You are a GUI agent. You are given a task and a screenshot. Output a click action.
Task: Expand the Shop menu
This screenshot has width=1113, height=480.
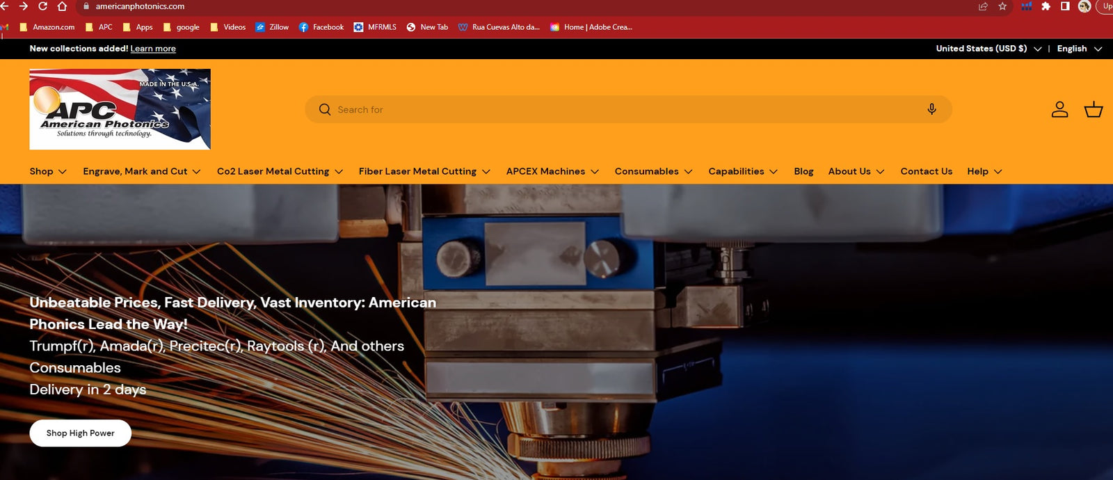47,171
